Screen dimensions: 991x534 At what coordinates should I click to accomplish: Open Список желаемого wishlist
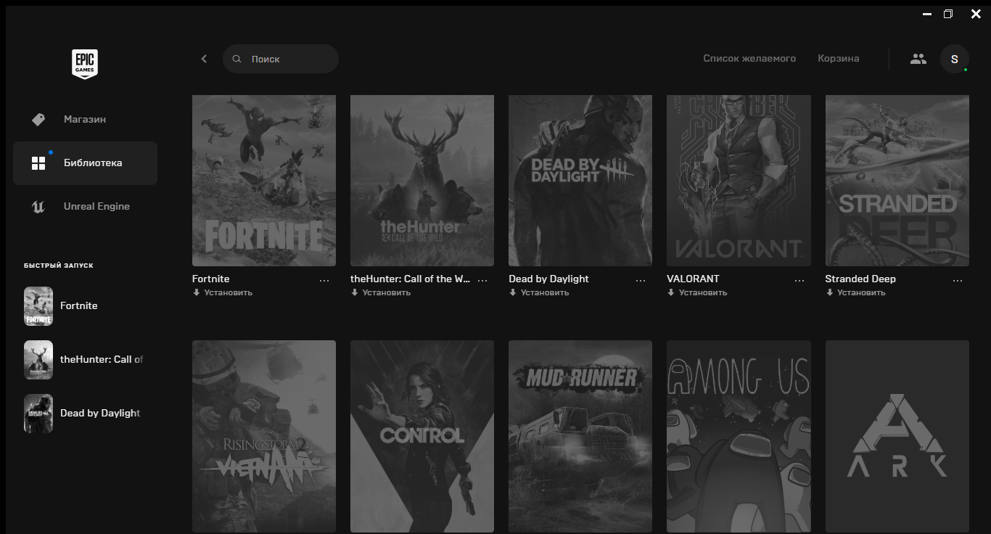(749, 59)
